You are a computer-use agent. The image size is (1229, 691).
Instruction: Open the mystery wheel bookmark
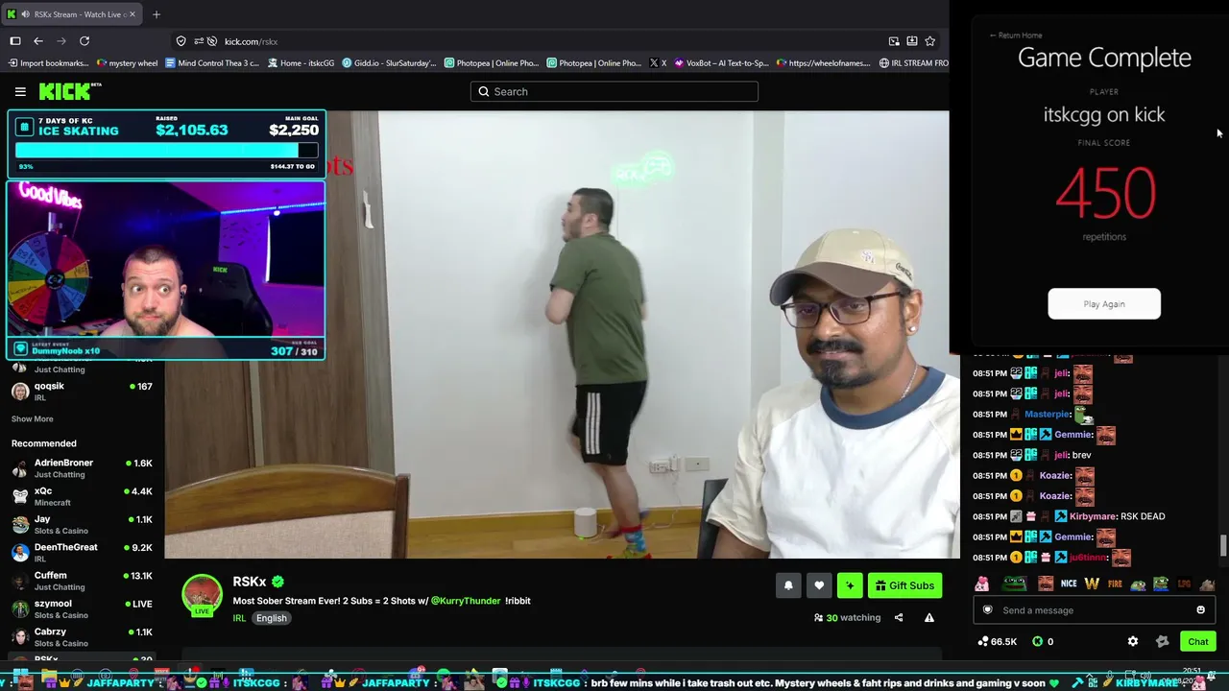[127, 63]
